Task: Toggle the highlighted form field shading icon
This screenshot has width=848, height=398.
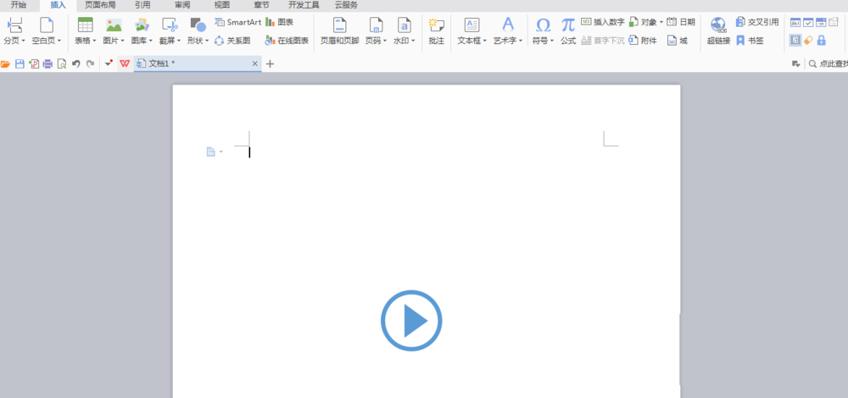Action: [795, 40]
